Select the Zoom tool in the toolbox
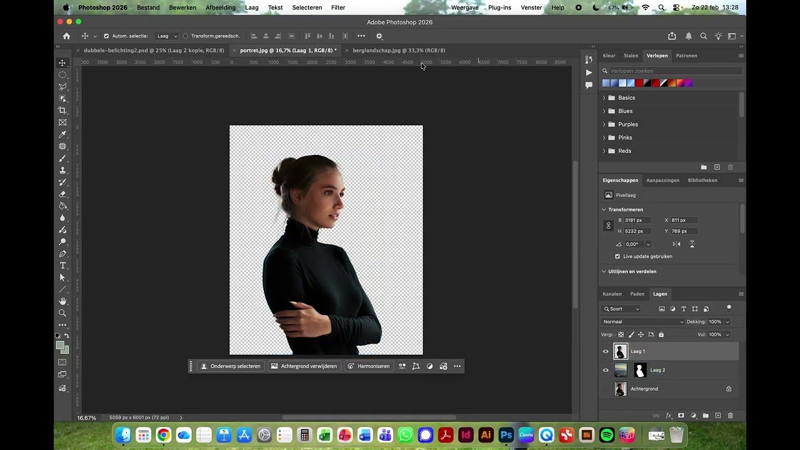800x450 pixels. tap(62, 313)
